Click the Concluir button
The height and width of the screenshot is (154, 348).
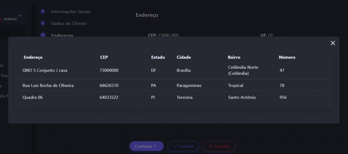(183, 146)
